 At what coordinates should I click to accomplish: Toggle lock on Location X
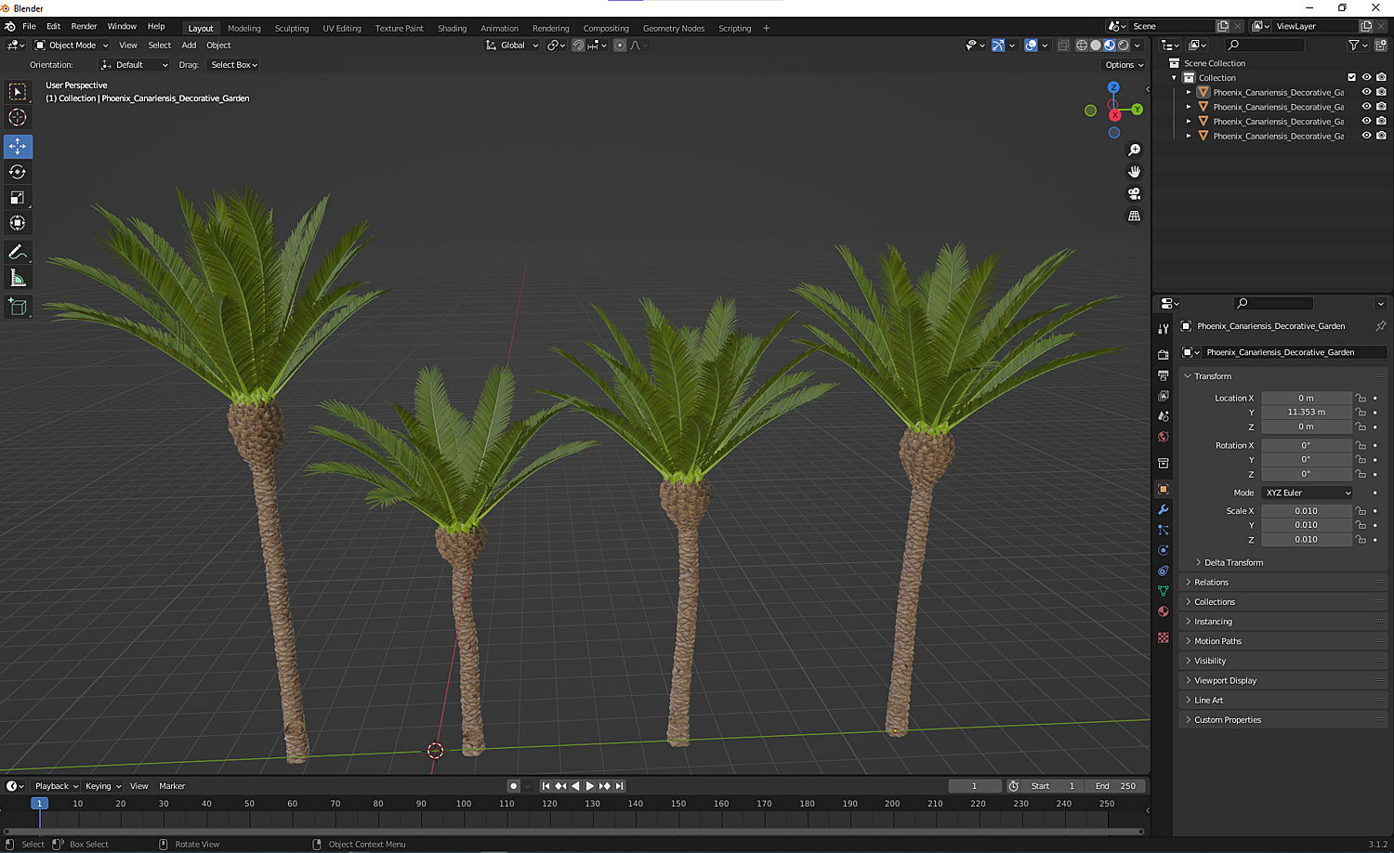pyautogui.click(x=1361, y=398)
